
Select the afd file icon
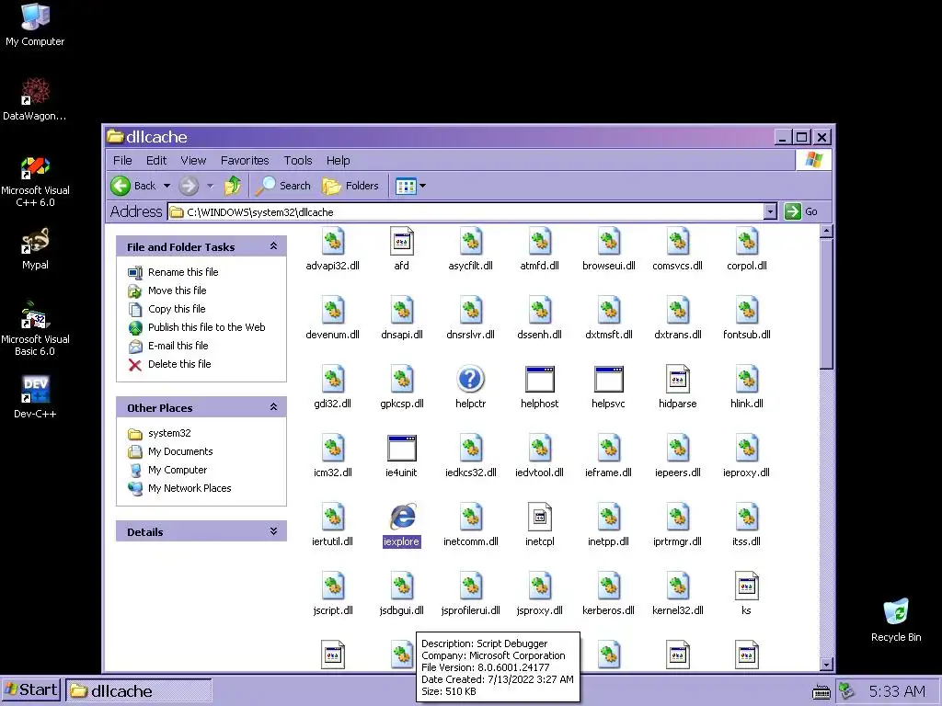401,242
